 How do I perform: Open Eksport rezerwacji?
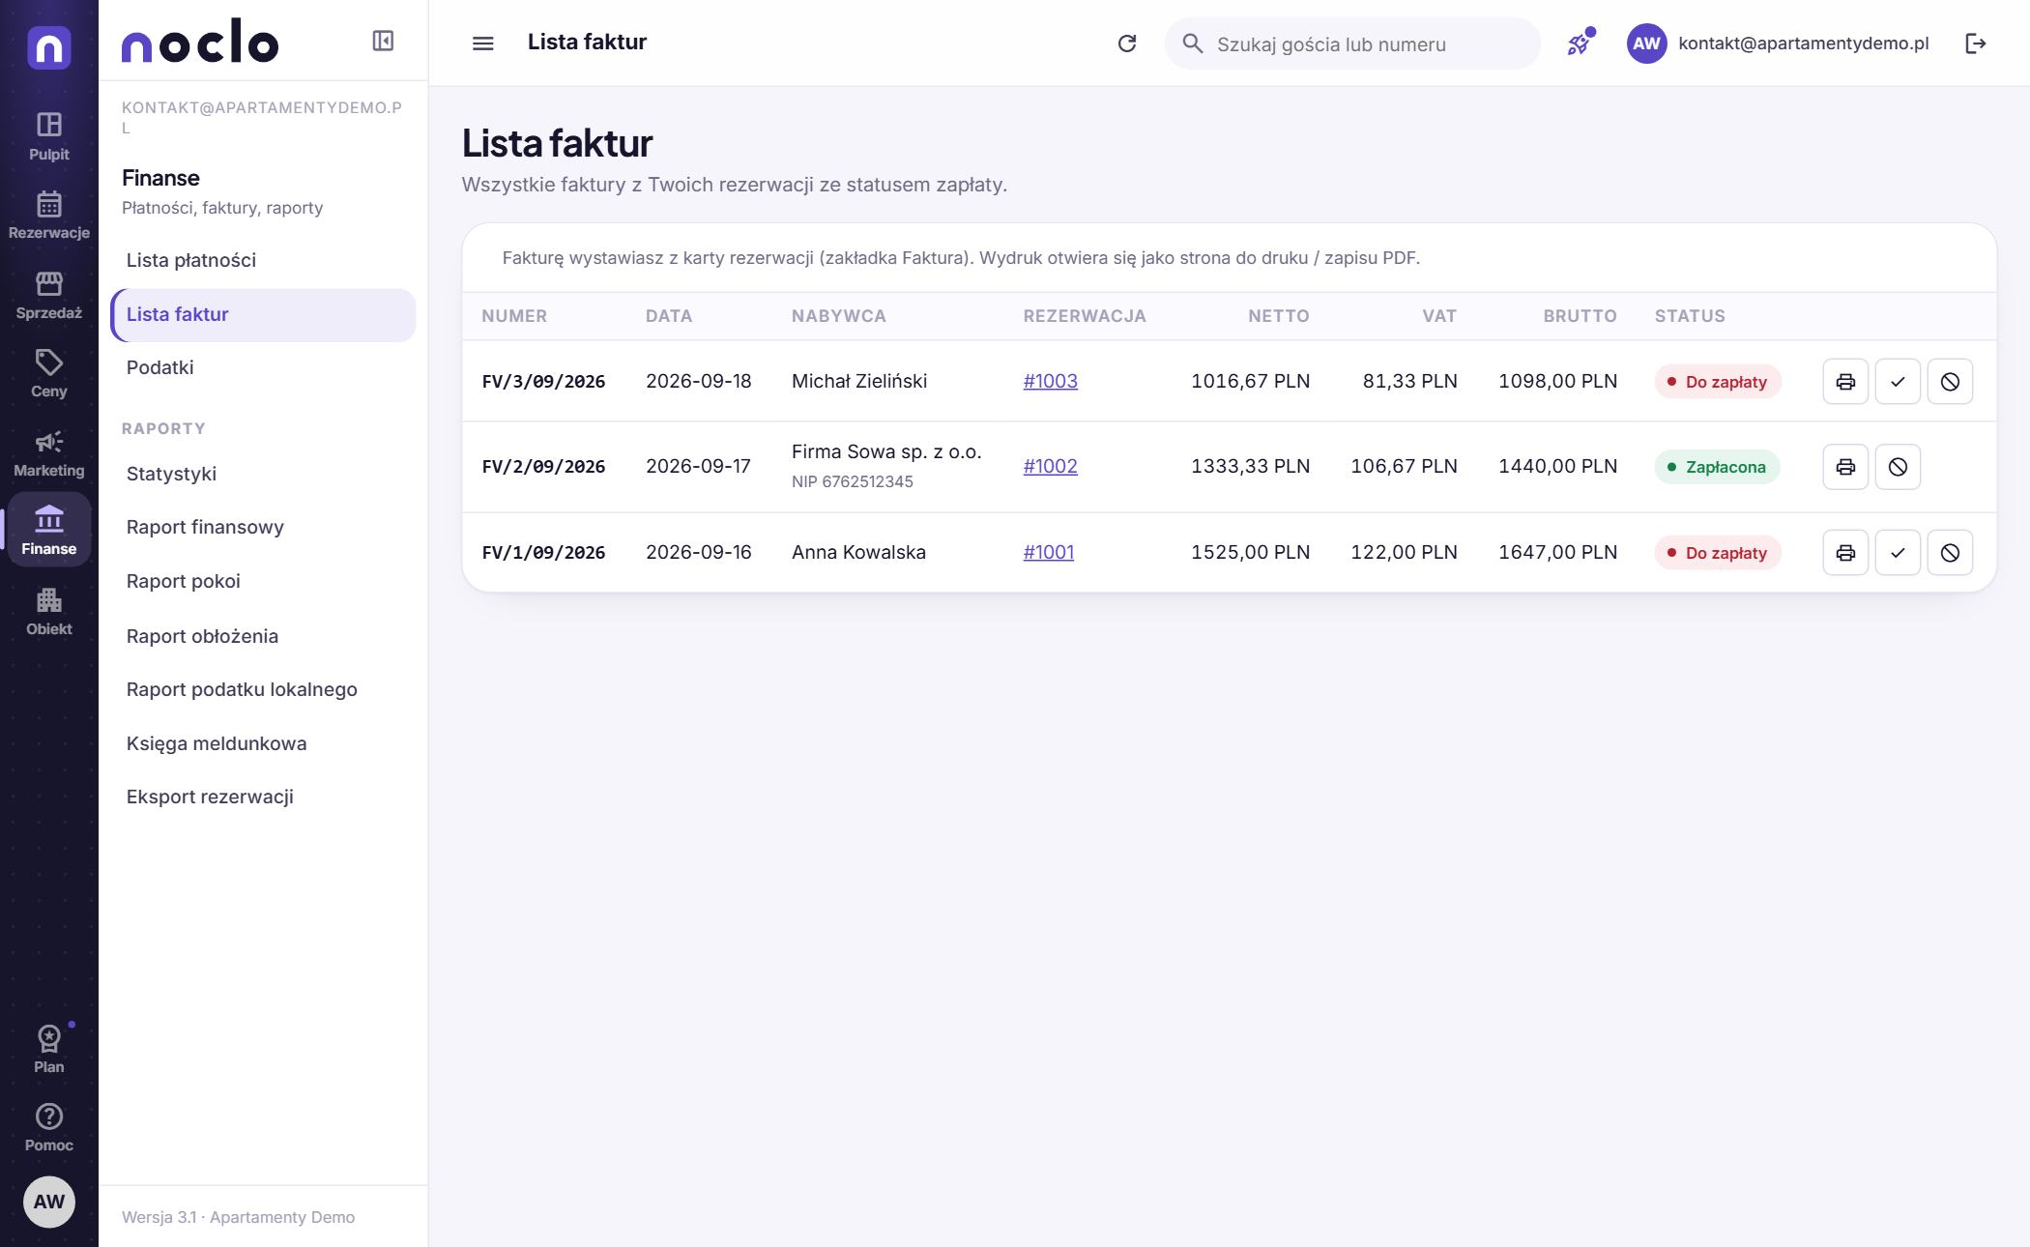click(x=263, y=797)
